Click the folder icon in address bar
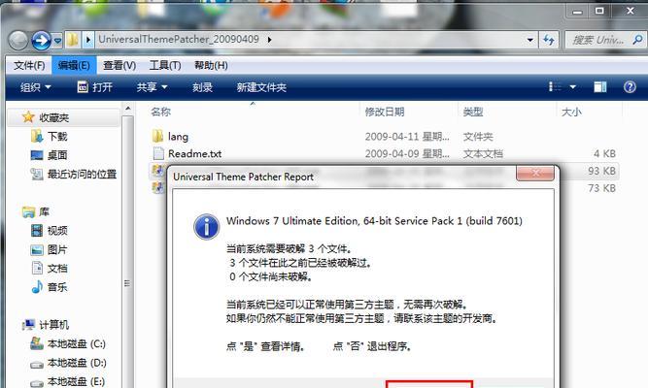The height and width of the screenshot is (388, 648). 73,40
